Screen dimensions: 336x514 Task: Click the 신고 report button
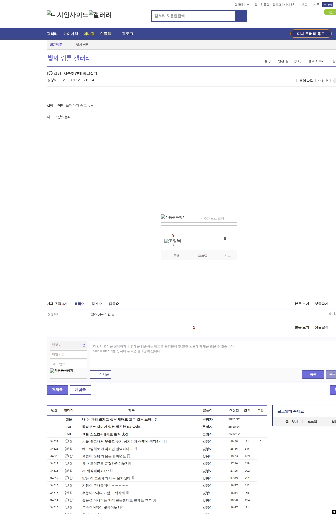(227, 256)
